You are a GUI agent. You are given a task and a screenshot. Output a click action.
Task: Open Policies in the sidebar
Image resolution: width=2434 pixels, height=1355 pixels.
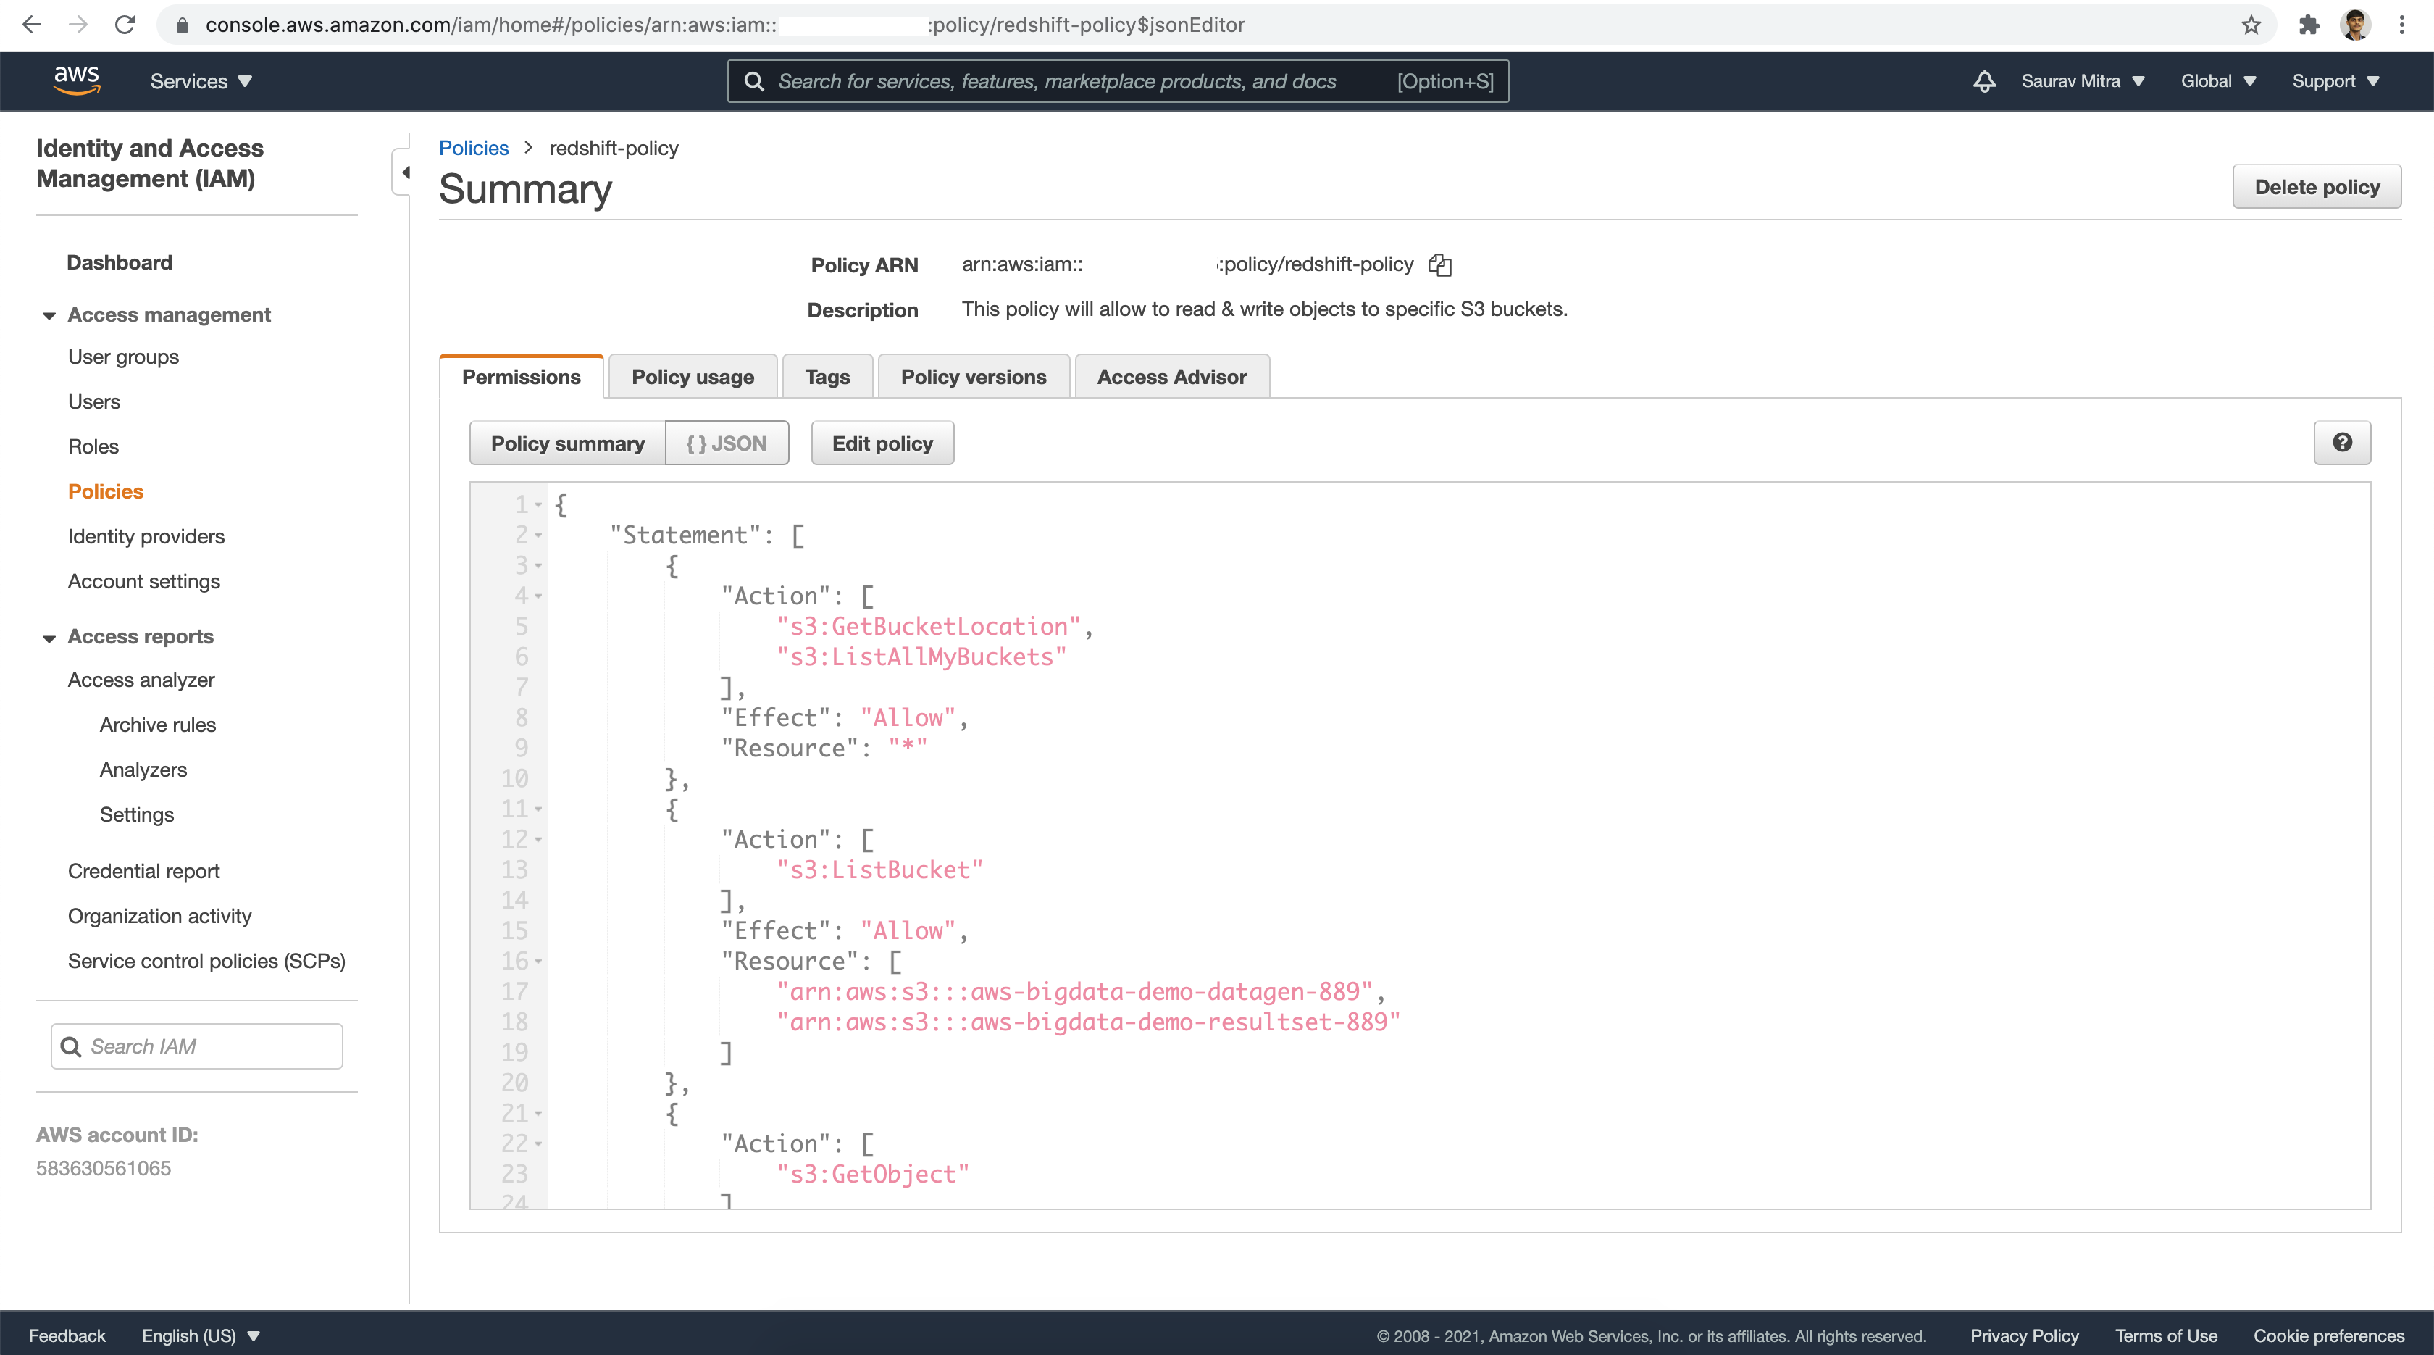(105, 491)
